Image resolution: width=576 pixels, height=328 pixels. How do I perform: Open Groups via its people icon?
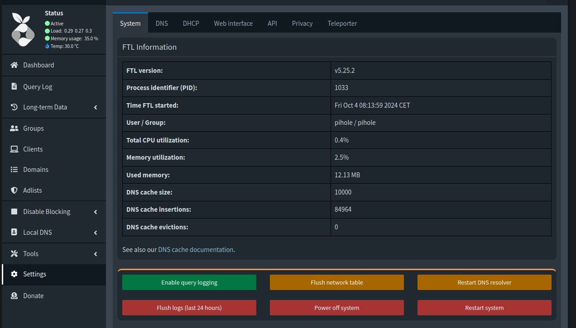pyautogui.click(x=14, y=128)
